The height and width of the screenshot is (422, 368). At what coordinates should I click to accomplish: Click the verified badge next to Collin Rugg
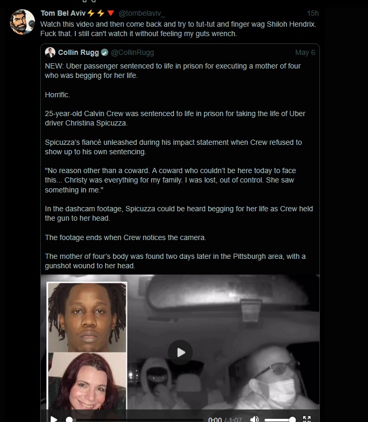[105, 52]
